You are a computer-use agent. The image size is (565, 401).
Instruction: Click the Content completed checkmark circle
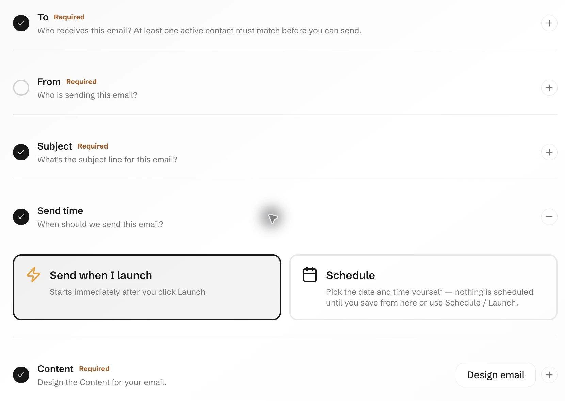click(21, 375)
